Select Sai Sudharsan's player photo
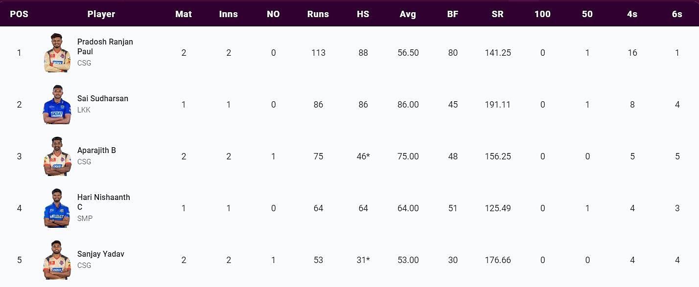Image resolution: width=699 pixels, height=287 pixels. (x=57, y=105)
